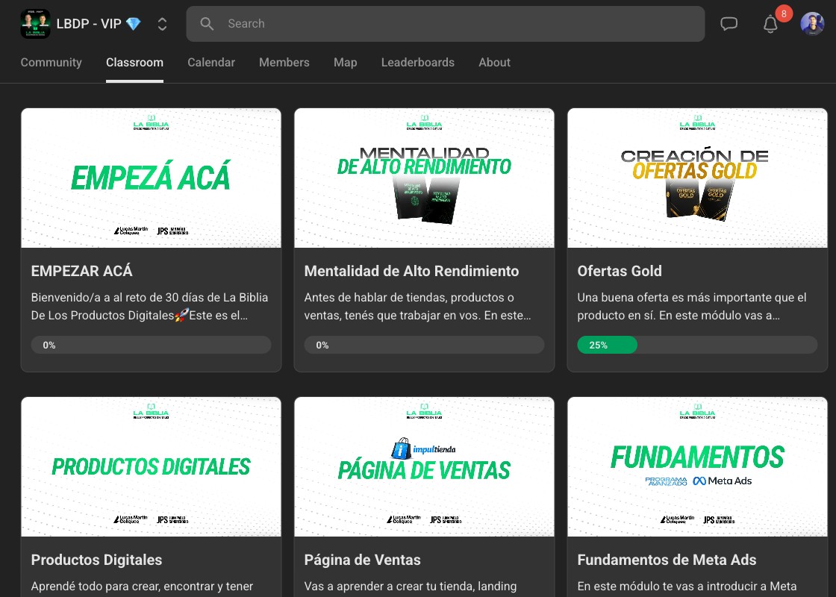Open Creación de Ofertas Gold thumbnail
The image size is (836, 597).
tap(697, 178)
